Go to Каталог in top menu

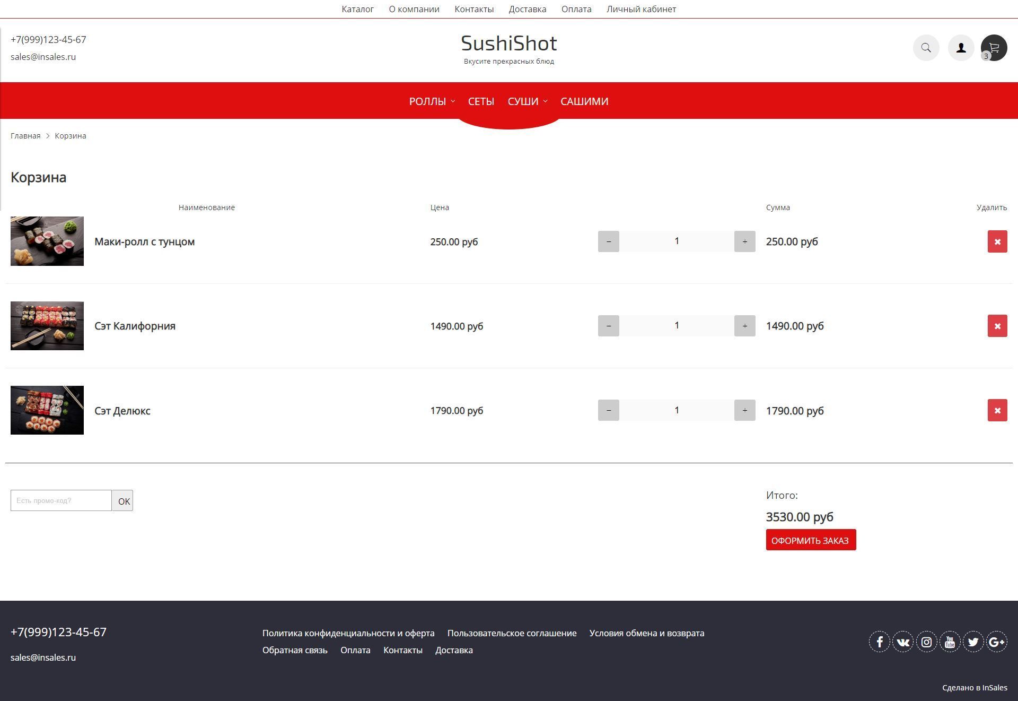pyautogui.click(x=358, y=9)
